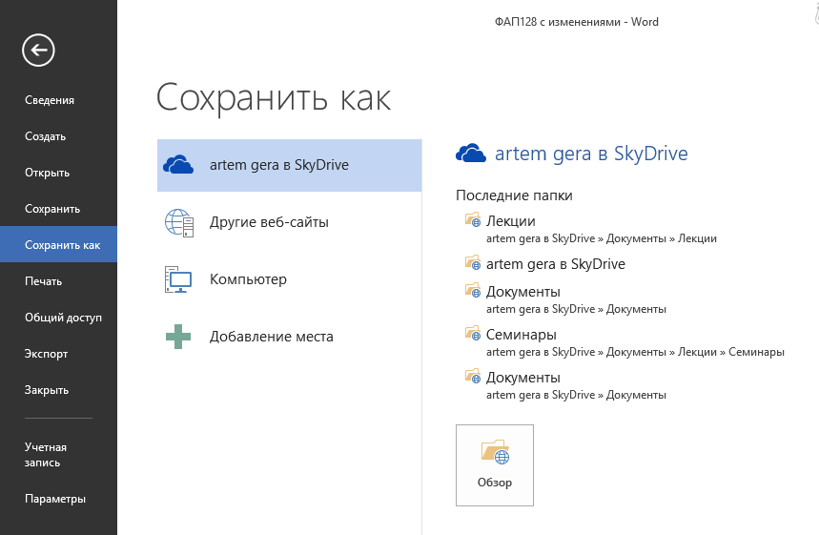Click the path ending in » Семинары
The width and height of the screenshot is (819, 535).
click(x=635, y=352)
